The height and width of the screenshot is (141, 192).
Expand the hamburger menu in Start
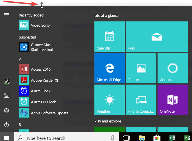click(6, 15)
